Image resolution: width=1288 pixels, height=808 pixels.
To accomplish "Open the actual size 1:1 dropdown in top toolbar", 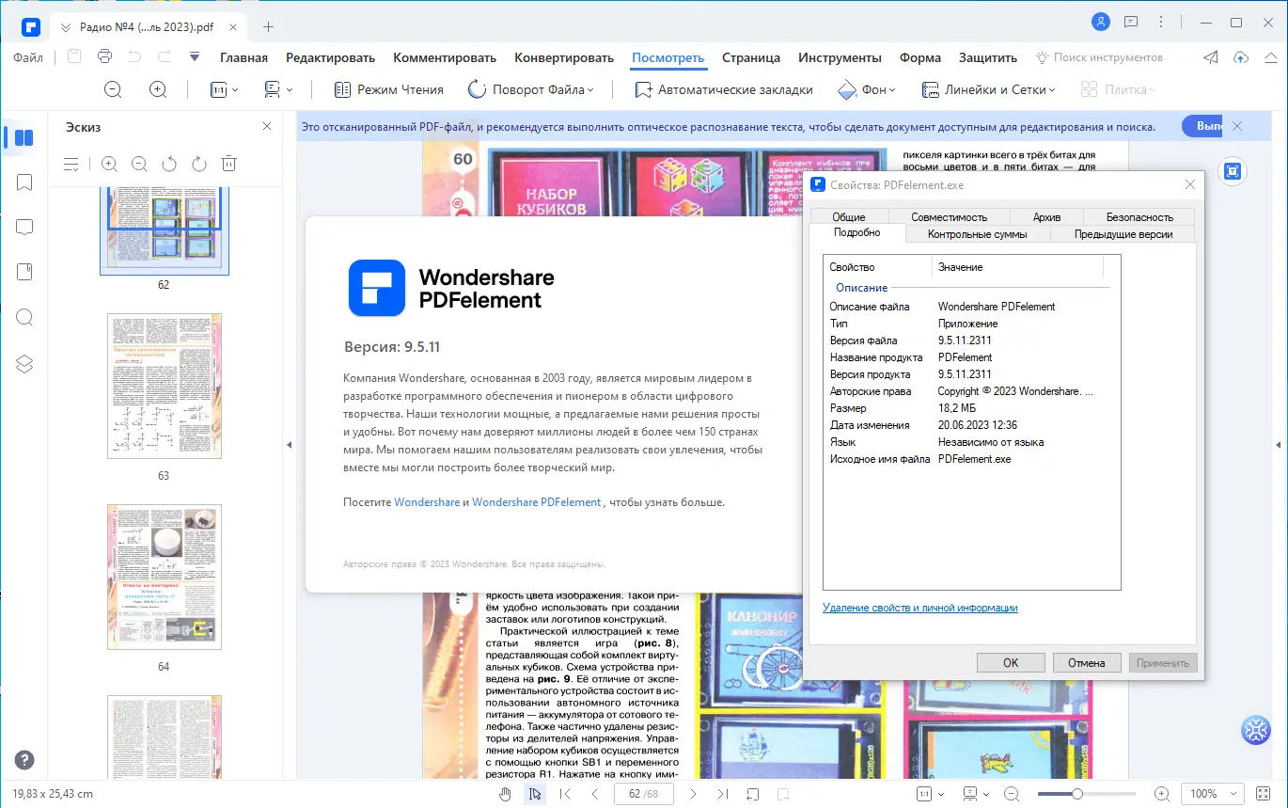I will (x=224, y=89).
